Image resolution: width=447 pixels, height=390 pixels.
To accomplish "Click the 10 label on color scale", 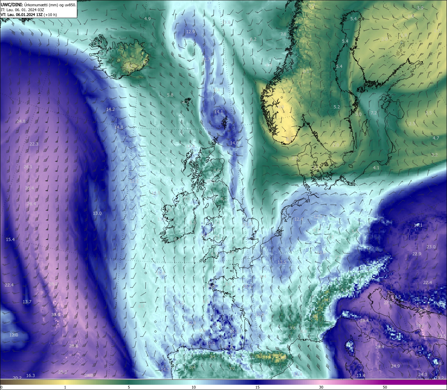I will (193, 387).
